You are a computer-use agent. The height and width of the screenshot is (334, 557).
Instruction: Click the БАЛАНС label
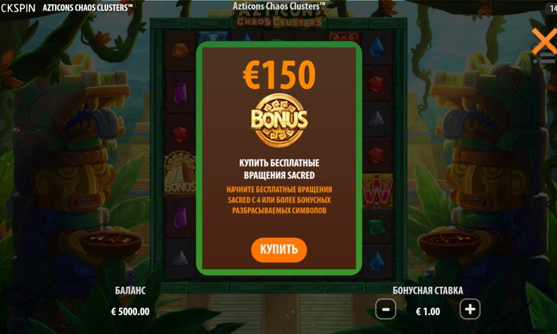point(130,291)
